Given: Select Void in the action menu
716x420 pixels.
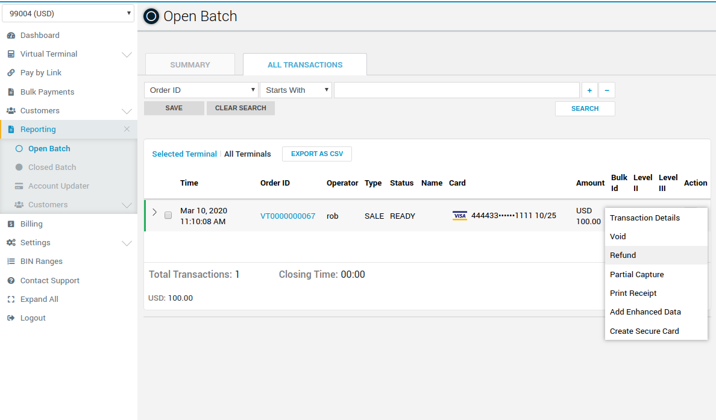Looking at the screenshot, I should click(x=618, y=237).
